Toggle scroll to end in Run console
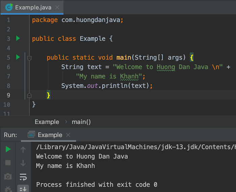This screenshot has height=192, width=236. [x=23, y=189]
